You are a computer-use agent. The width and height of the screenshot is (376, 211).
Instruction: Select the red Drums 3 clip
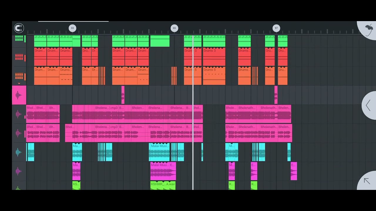(x=214, y=57)
